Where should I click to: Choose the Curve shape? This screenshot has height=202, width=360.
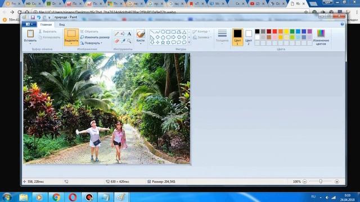tap(157, 32)
